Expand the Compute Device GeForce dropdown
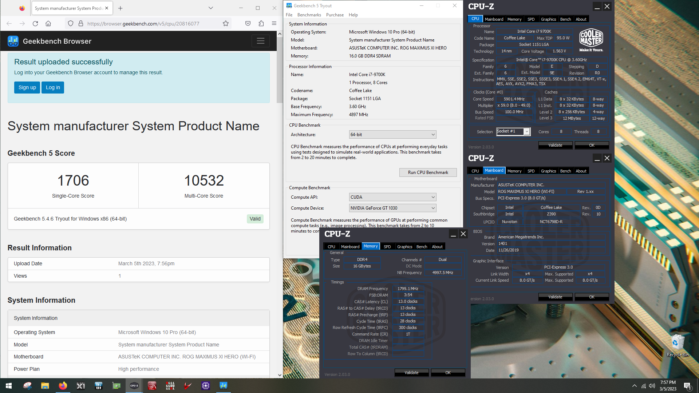This screenshot has width=699, height=393. 392,208
